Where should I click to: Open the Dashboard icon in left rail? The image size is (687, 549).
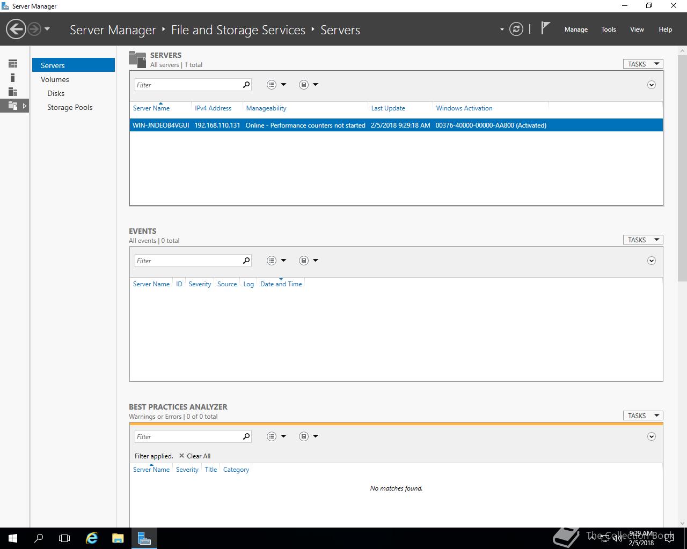[x=13, y=64]
